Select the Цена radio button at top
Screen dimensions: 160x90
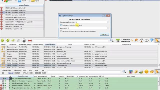click(29, 1)
